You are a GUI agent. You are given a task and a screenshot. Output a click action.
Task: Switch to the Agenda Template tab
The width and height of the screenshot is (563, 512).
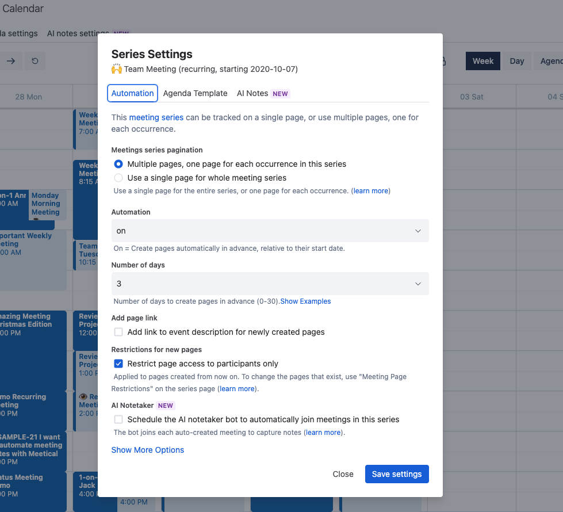pos(195,93)
